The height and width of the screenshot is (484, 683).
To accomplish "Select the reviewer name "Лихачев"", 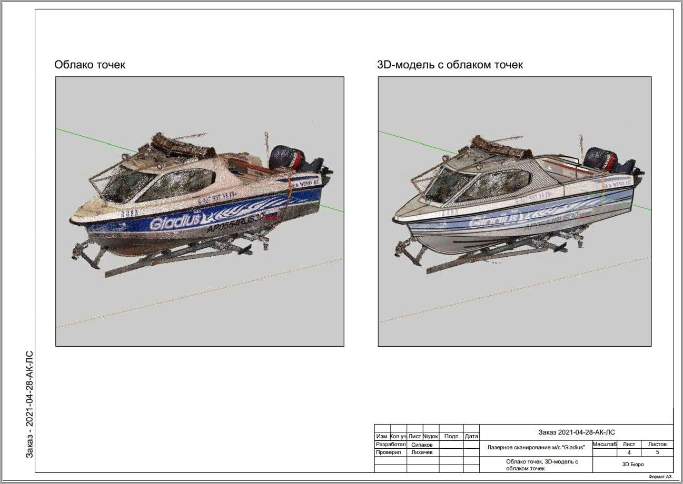I will (x=422, y=452).
